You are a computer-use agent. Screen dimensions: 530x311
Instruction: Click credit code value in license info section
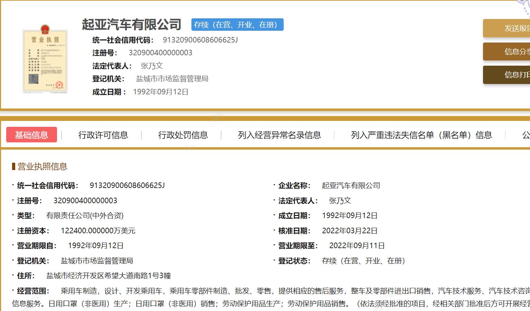[x=127, y=186]
